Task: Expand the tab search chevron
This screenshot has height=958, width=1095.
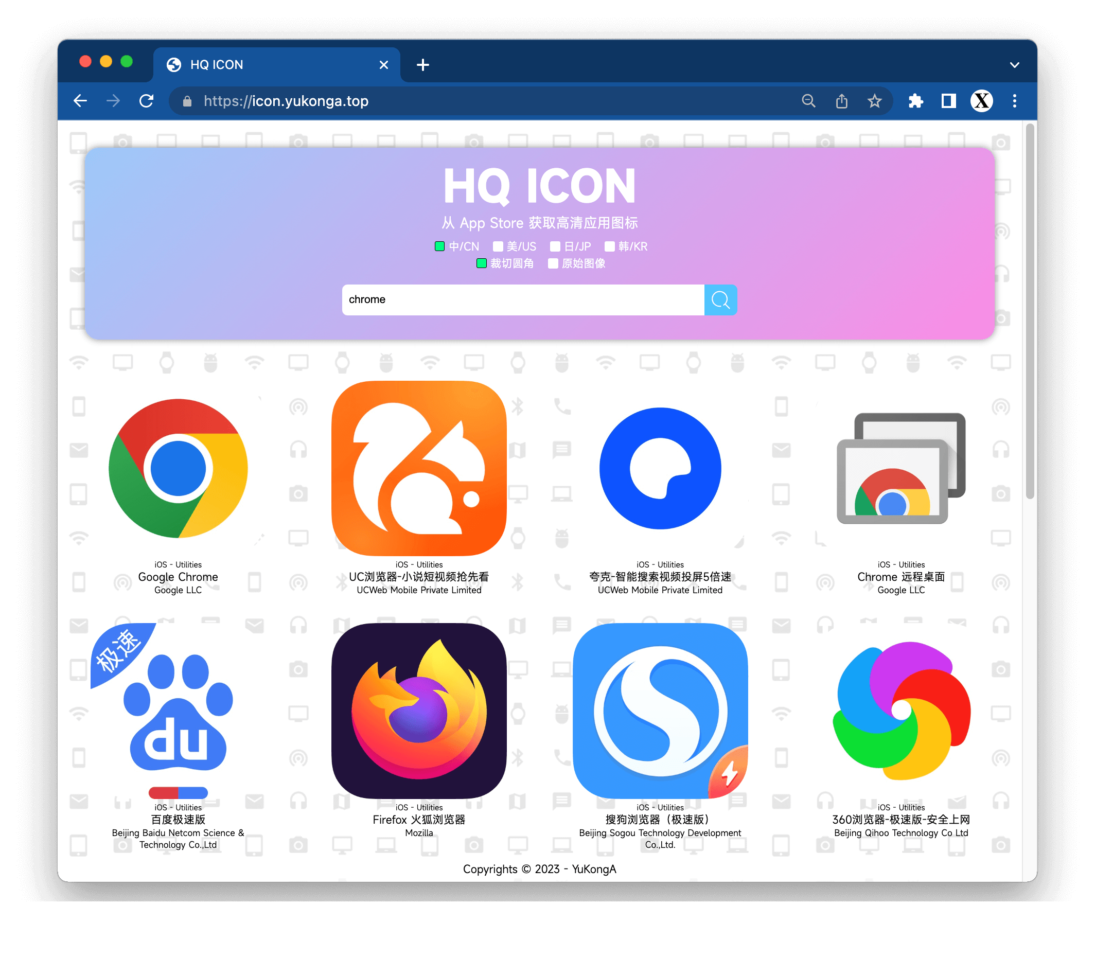Action: pyautogui.click(x=1014, y=65)
